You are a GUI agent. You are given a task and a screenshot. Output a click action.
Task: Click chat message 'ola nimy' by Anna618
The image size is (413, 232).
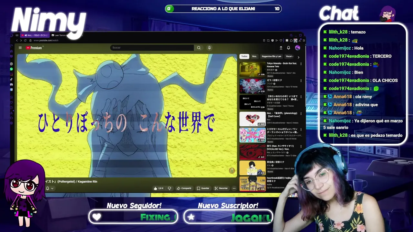point(364,97)
